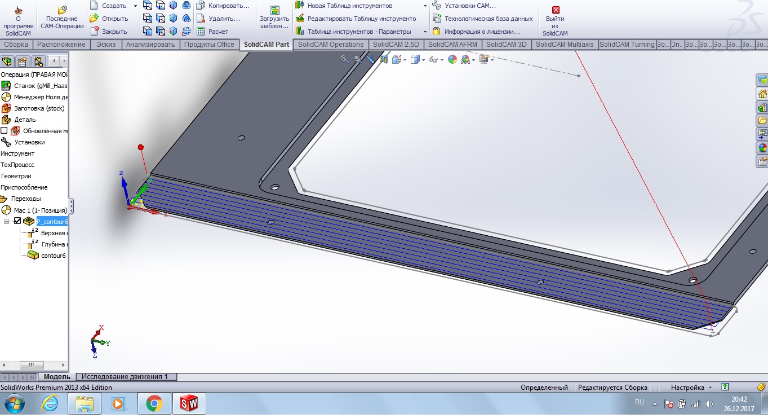Expand the Таблица инструментов - Параметры arrow
This screenshot has width=768, height=418.
425,32
